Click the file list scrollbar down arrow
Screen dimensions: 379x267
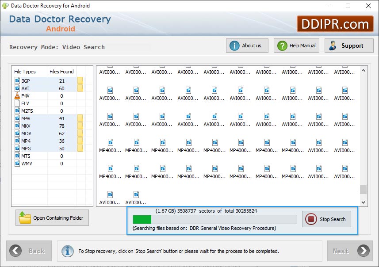pos(363,202)
